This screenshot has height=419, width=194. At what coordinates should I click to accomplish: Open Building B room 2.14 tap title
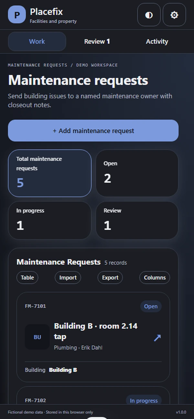point(96,331)
